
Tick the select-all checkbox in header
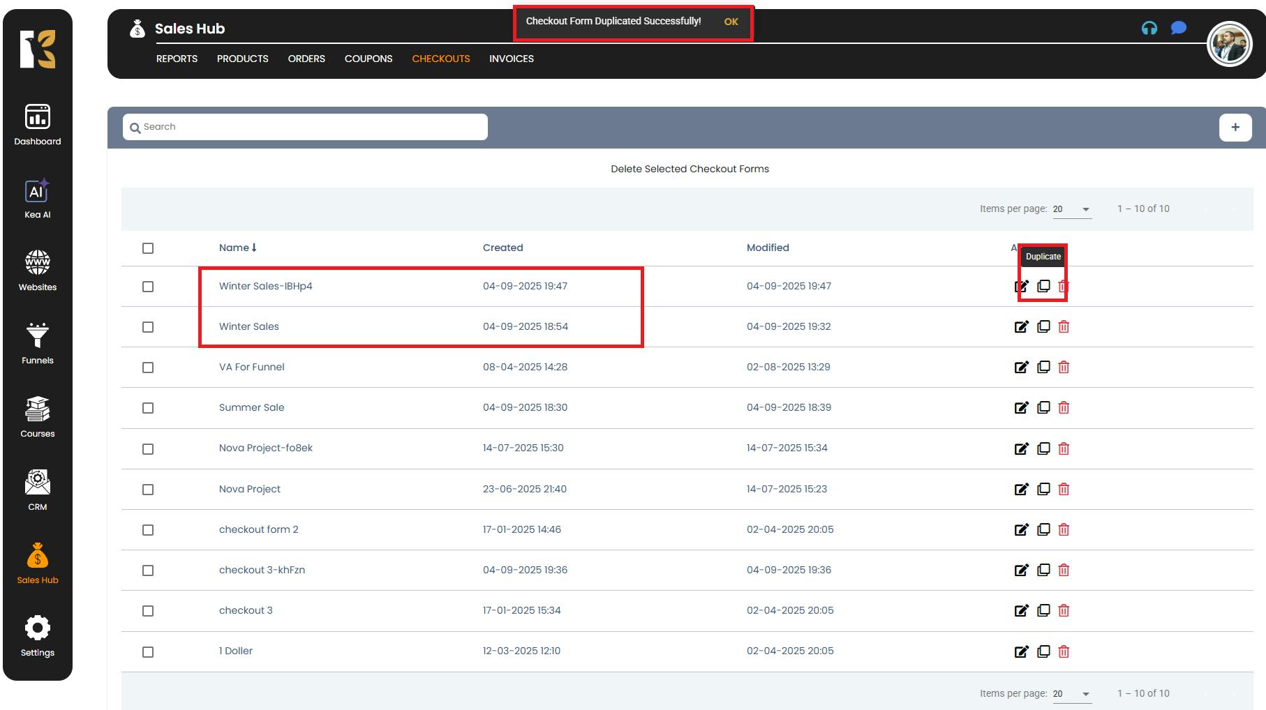pos(148,248)
